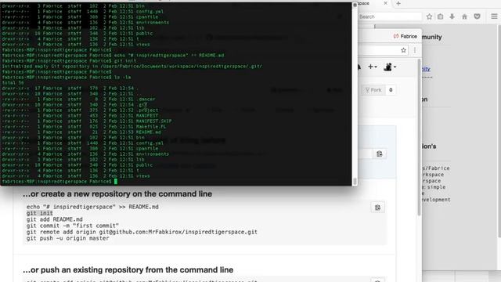Open the Firefox hamburger menu
The width and height of the screenshot is (501, 282).
[494, 16]
